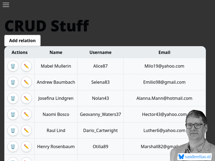Click the Email column header
Screen dimensions: 215x161
(164, 52)
